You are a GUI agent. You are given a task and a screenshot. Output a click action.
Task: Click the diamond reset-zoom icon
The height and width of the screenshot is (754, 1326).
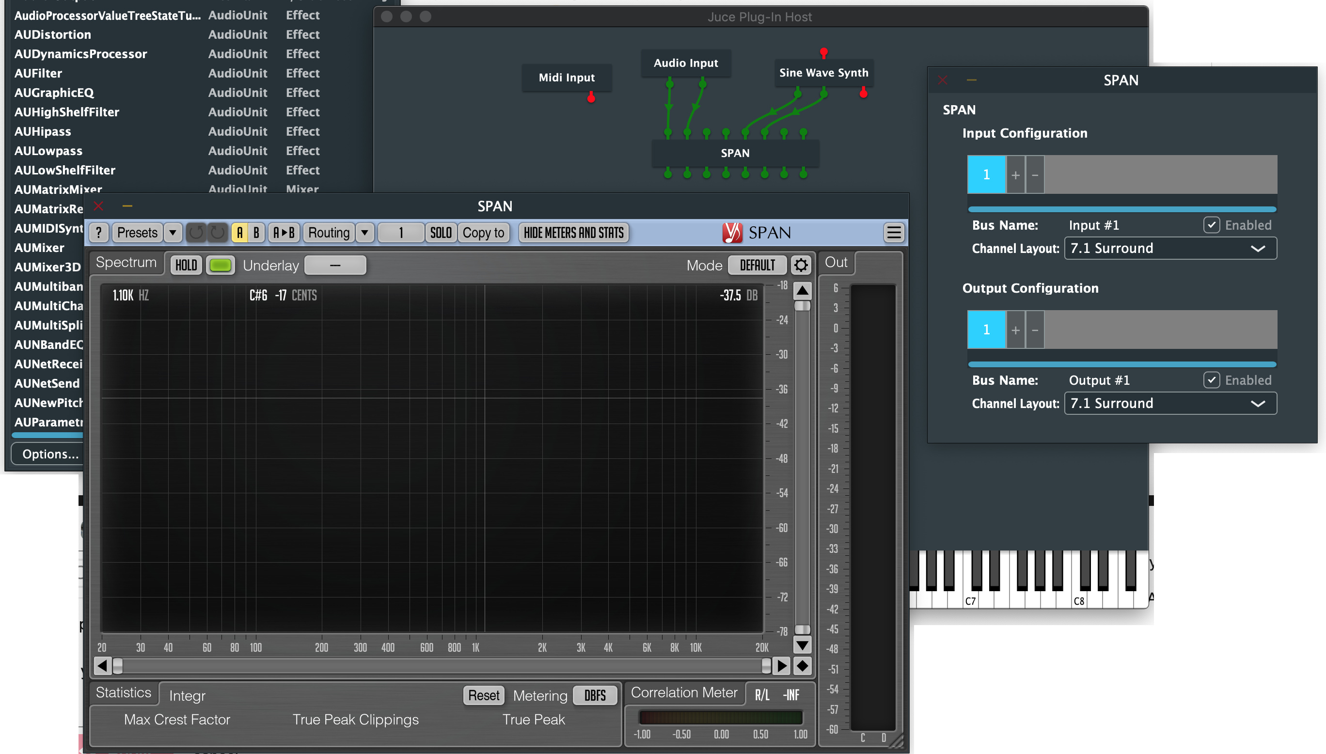802,666
